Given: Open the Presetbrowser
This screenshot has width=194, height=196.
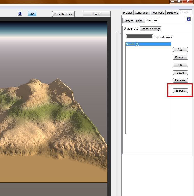Looking at the screenshot, I should tap(63, 14).
